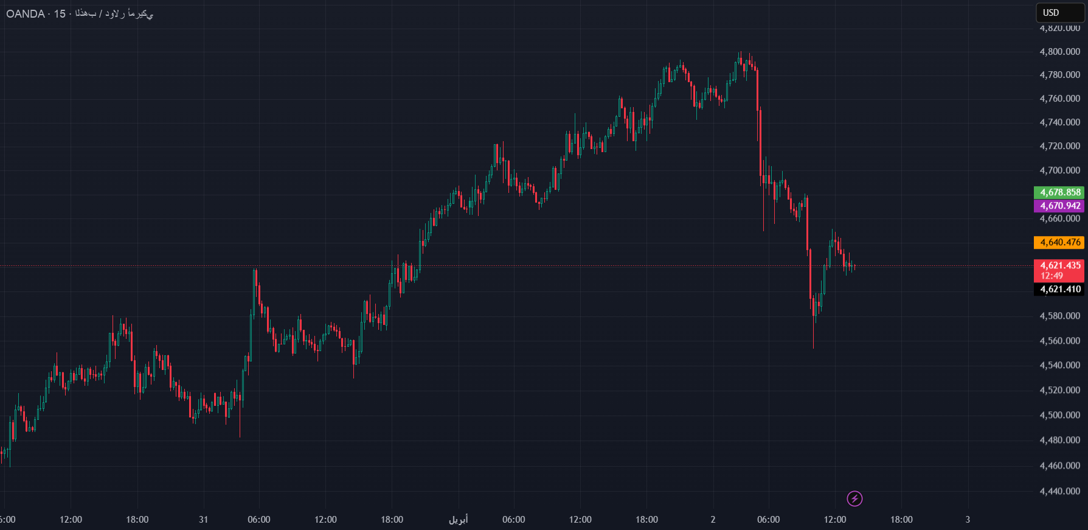Click date 3 on the time axis

(968, 520)
